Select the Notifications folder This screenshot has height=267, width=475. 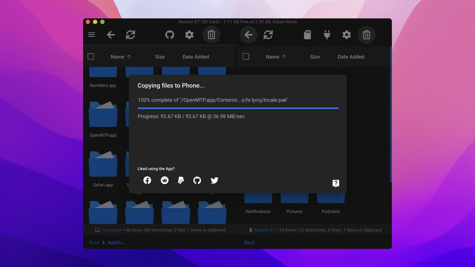coord(258,204)
